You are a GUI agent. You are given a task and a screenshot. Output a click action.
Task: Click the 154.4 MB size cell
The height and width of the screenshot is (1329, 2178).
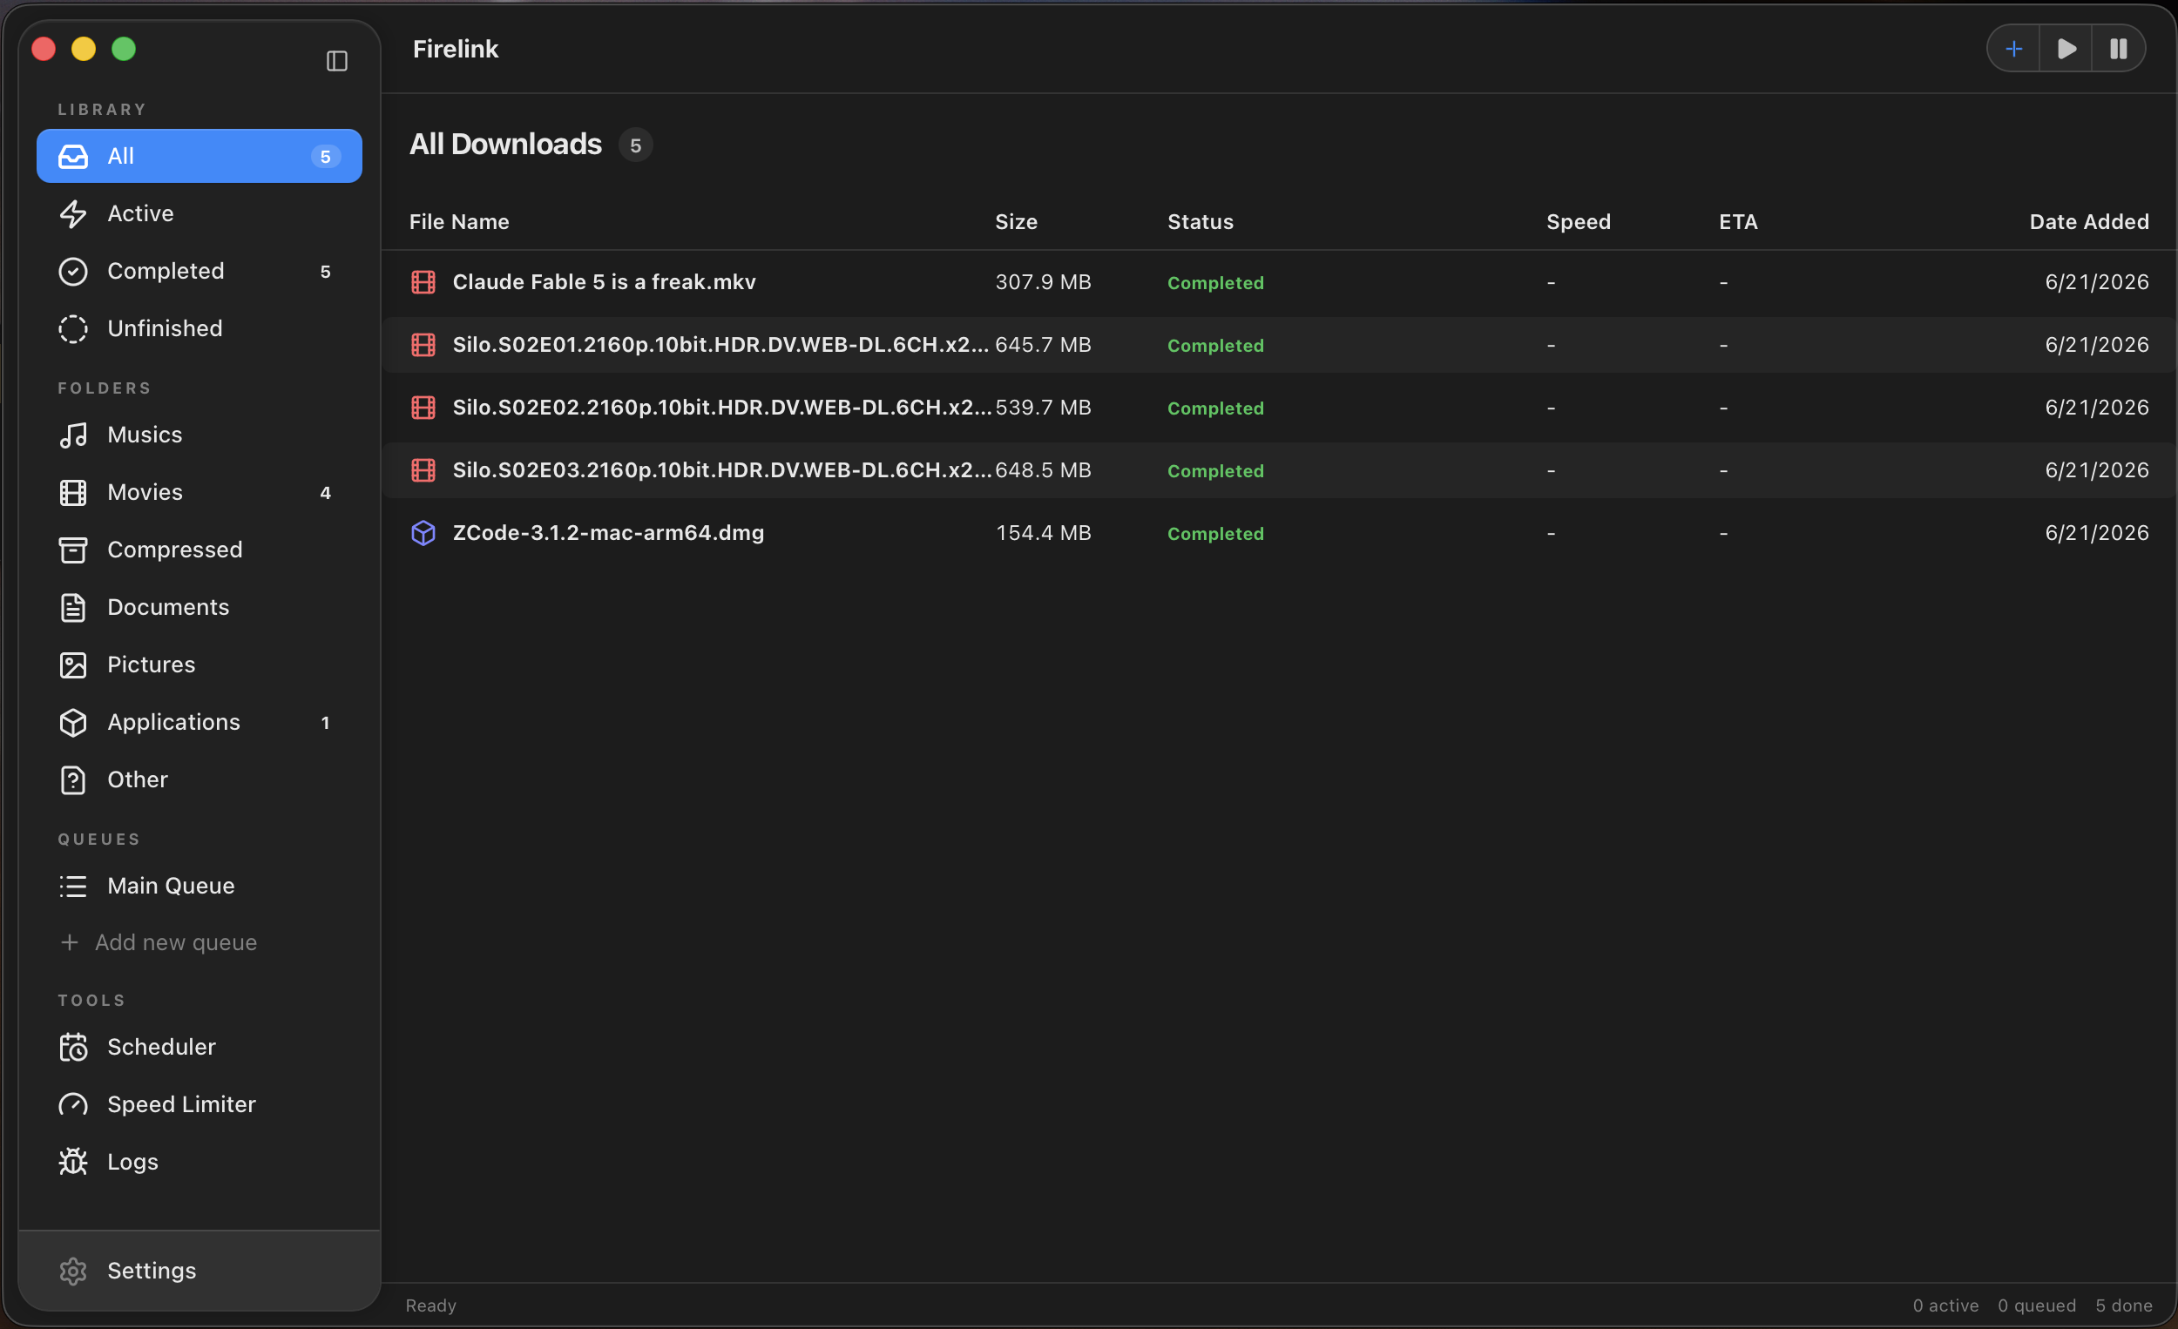point(1043,533)
